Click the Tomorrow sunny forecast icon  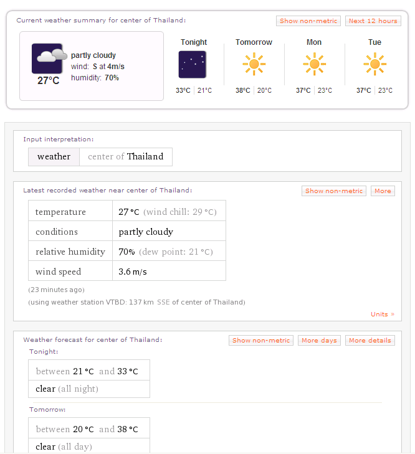[x=254, y=64]
